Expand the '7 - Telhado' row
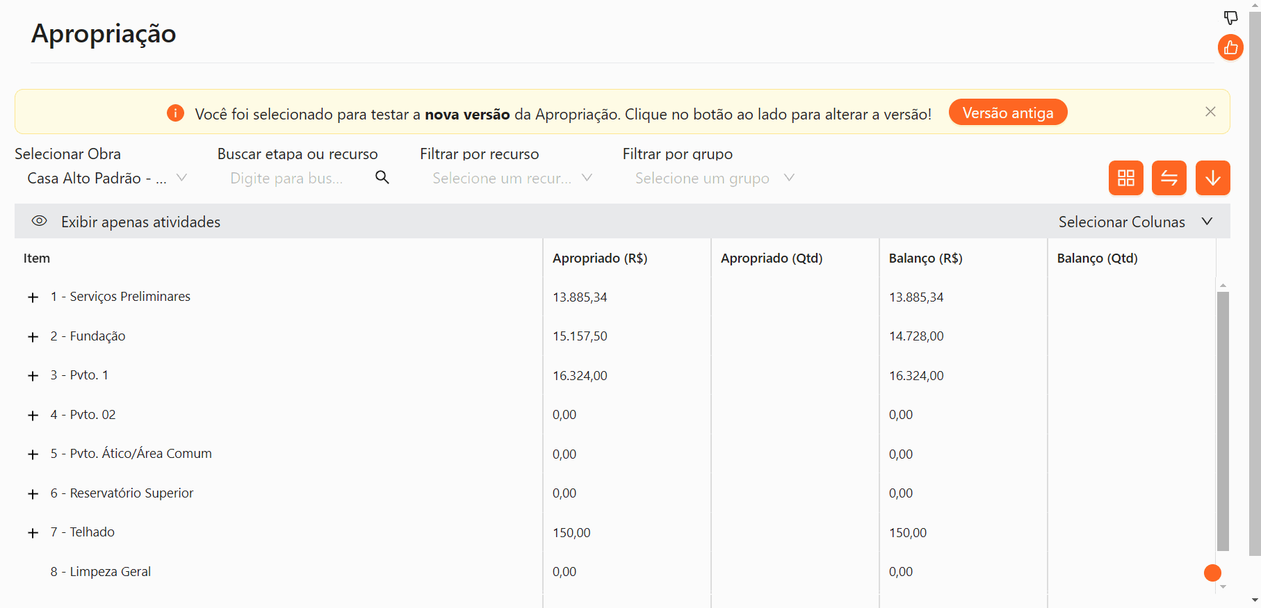This screenshot has width=1261, height=608. pyautogui.click(x=33, y=533)
